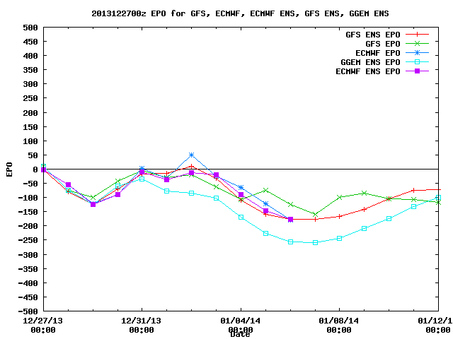Screen dimensions: 453x339
Task: Click the x-axis date label 01/08/14
Action: (338, 321)
